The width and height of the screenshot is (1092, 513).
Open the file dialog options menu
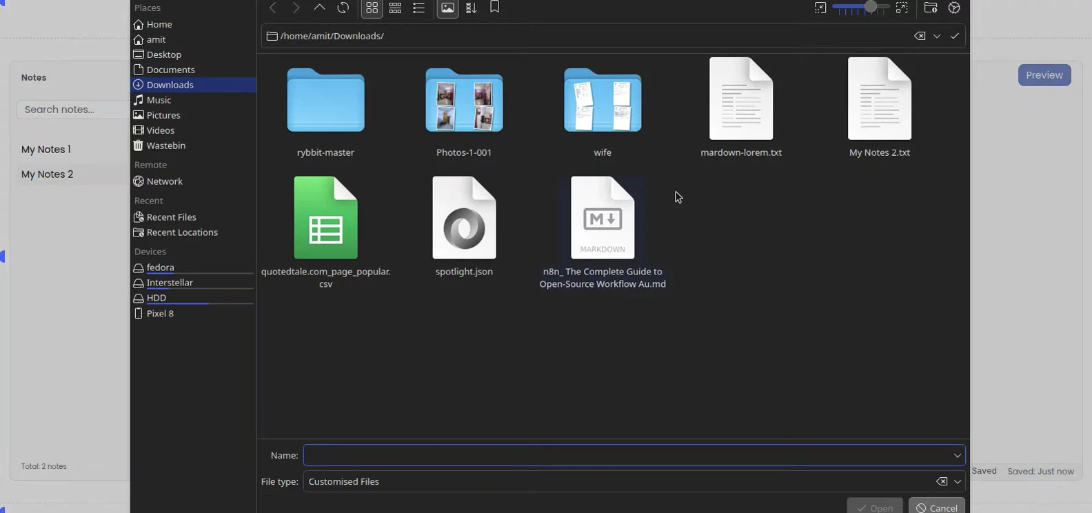954,8
